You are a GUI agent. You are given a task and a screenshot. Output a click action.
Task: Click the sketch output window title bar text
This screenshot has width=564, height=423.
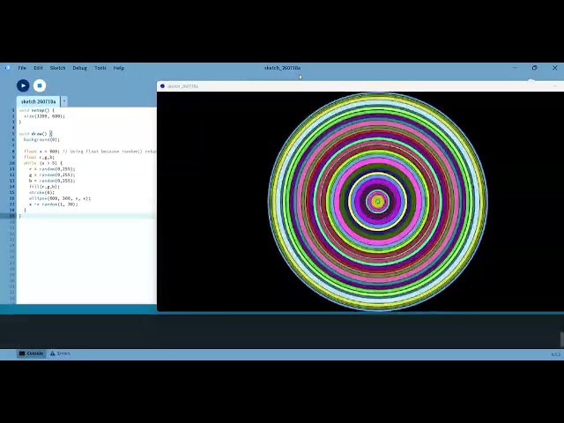(182, 86)
